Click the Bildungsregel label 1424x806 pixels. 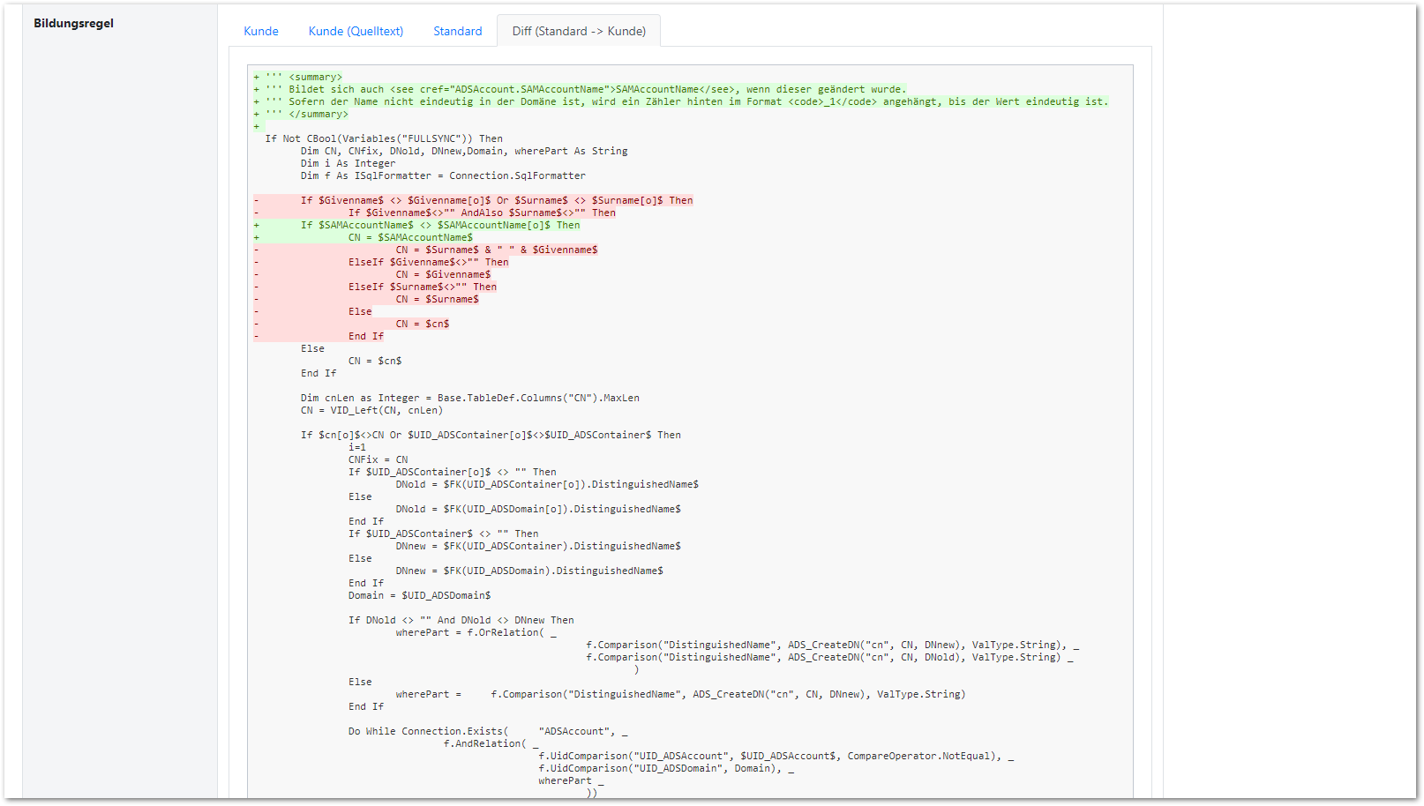pyautogui.click(x=73, y=23)
